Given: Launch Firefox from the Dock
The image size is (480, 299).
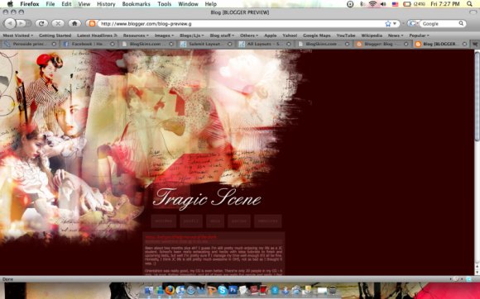Looking at the screenshot, I should 170,290.
